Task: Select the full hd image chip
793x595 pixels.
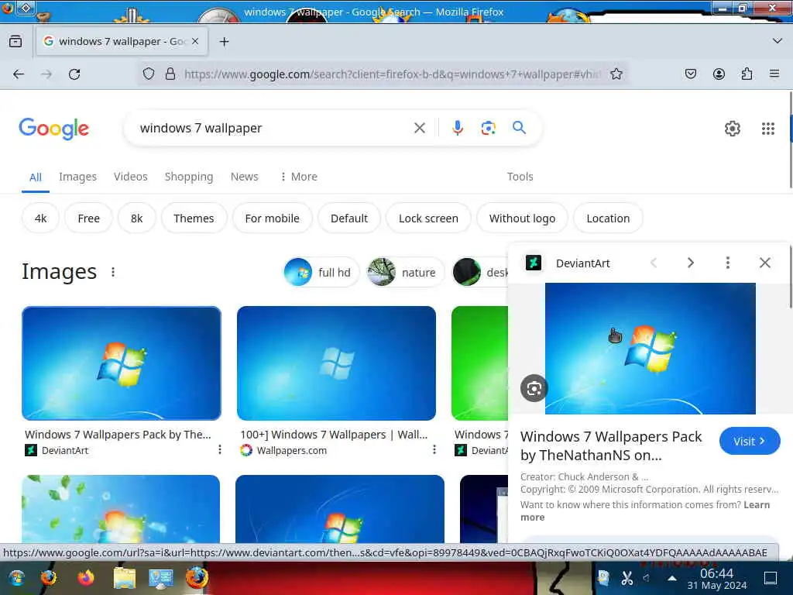Action: (321, 272)
